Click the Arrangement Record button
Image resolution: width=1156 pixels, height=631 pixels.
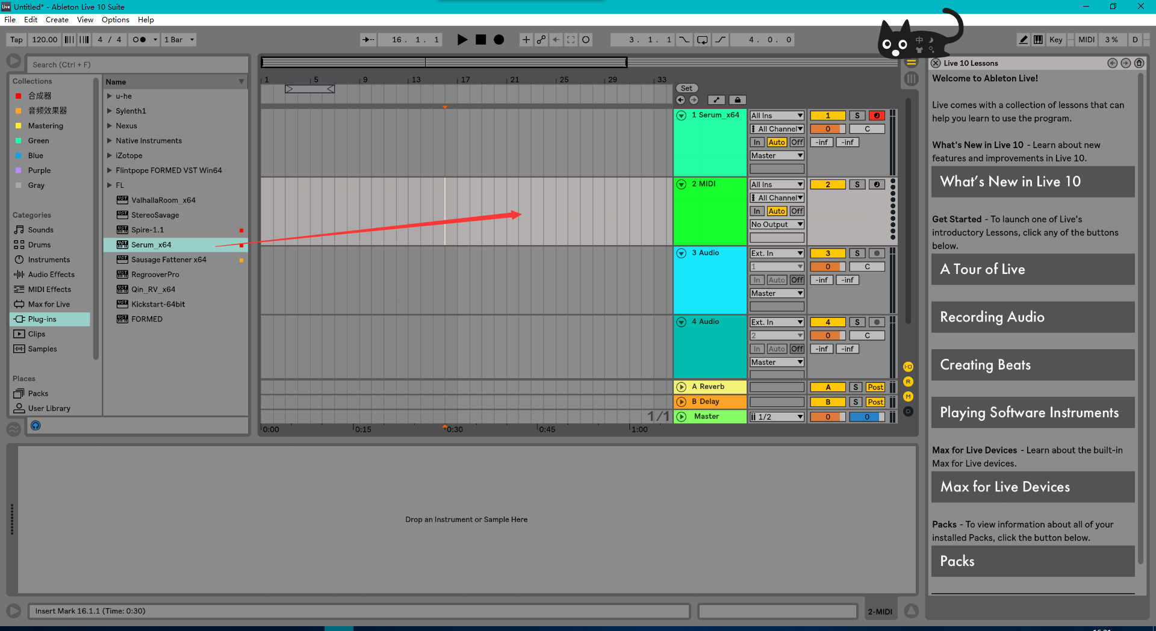coord(499,40)
